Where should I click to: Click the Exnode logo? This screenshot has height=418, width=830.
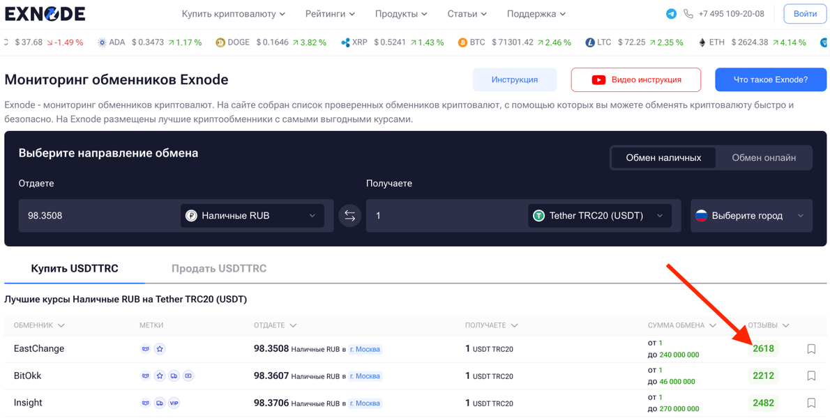45,14
